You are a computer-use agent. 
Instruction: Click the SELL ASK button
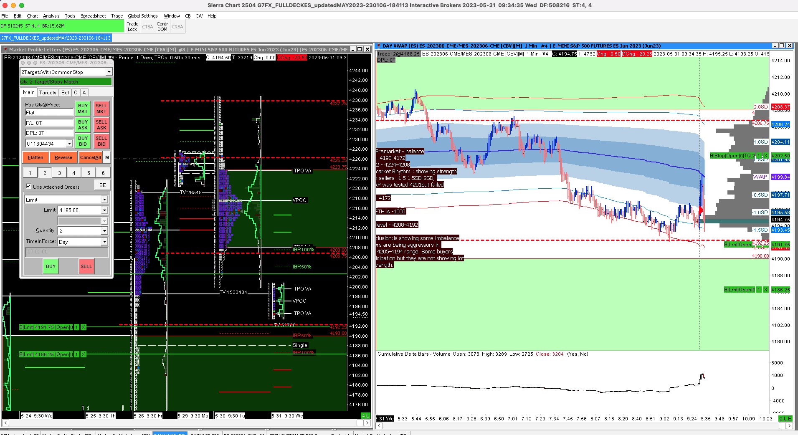tap(101, 125)
